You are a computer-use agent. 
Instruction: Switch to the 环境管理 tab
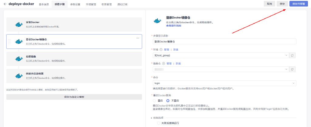click(91, 4)
